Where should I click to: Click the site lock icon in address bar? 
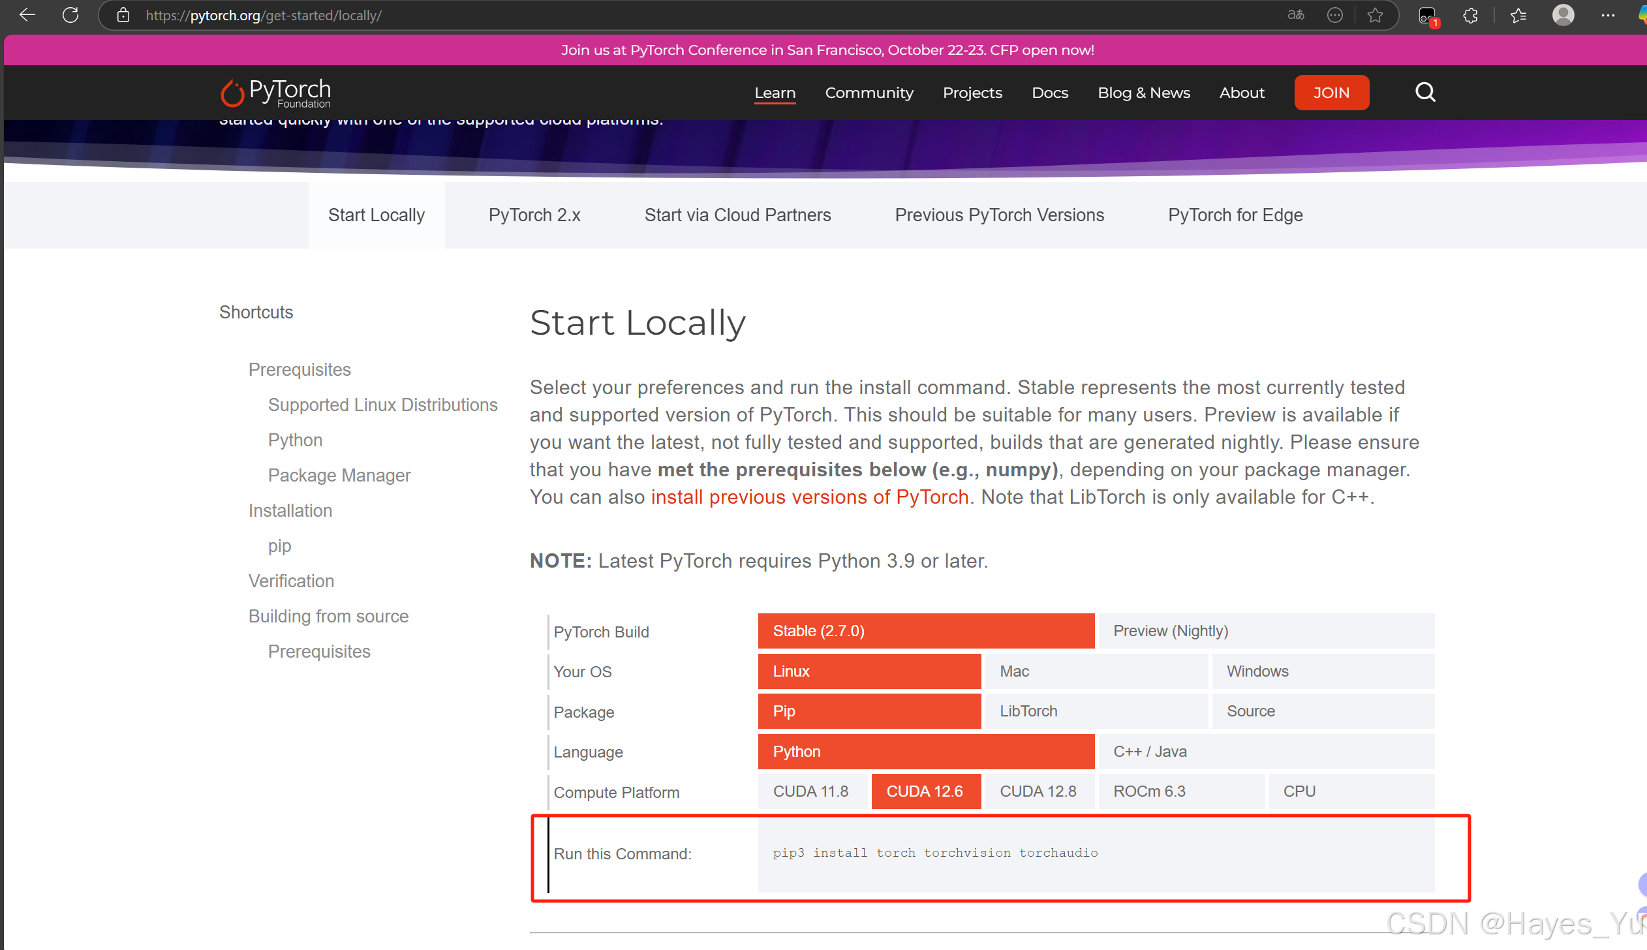click(x=123, y=15)
